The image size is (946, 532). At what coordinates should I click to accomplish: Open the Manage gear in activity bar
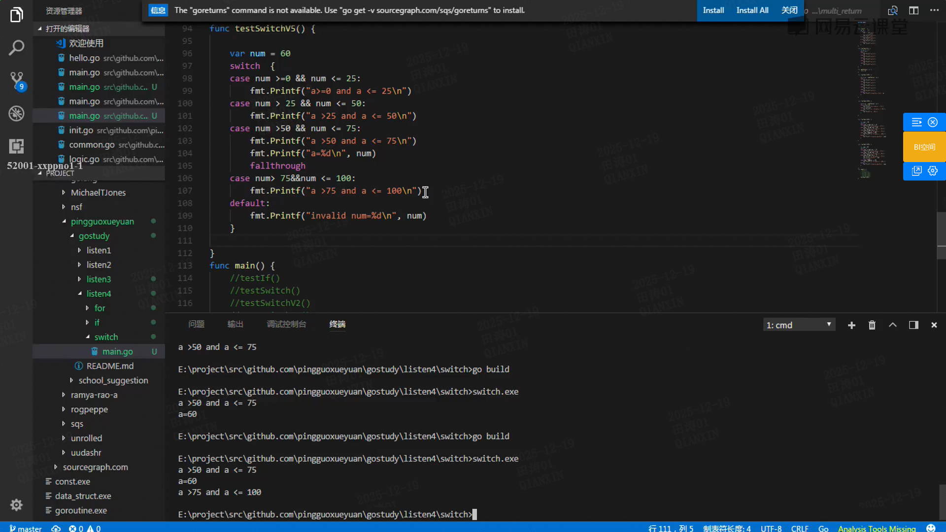click(16, 505)
